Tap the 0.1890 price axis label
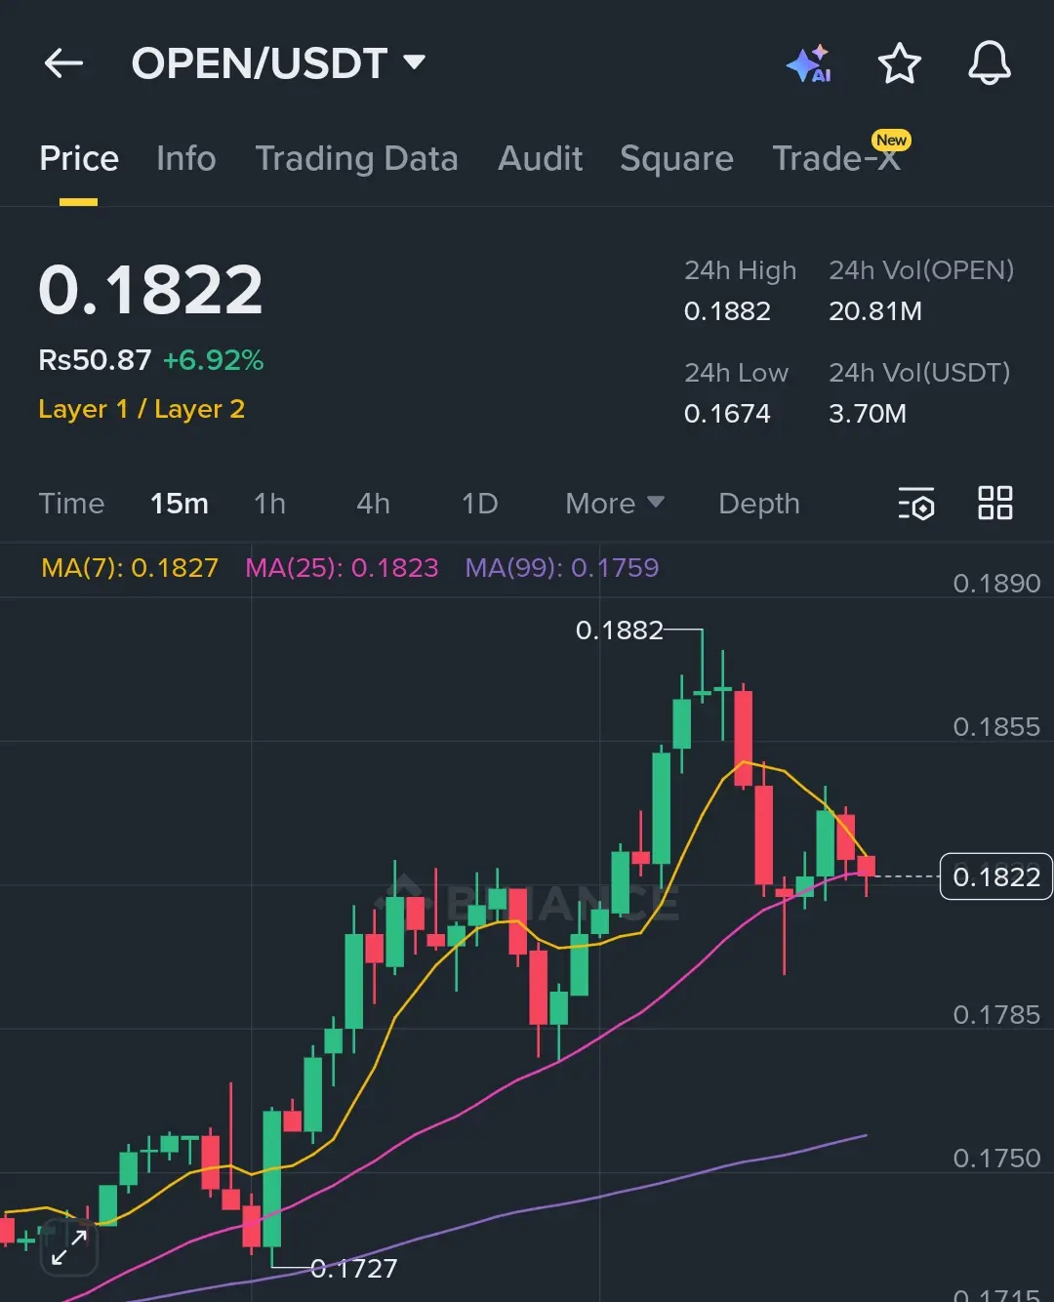 [996, 584]
